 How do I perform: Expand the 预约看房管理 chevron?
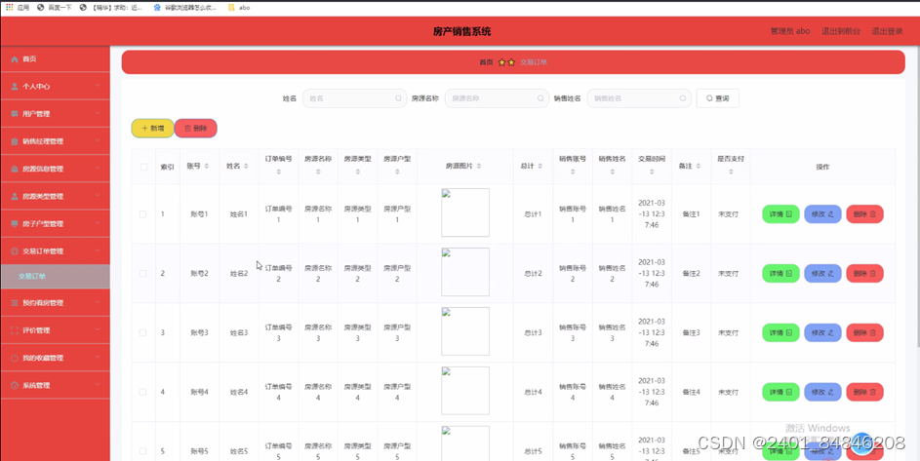[98, 303]
